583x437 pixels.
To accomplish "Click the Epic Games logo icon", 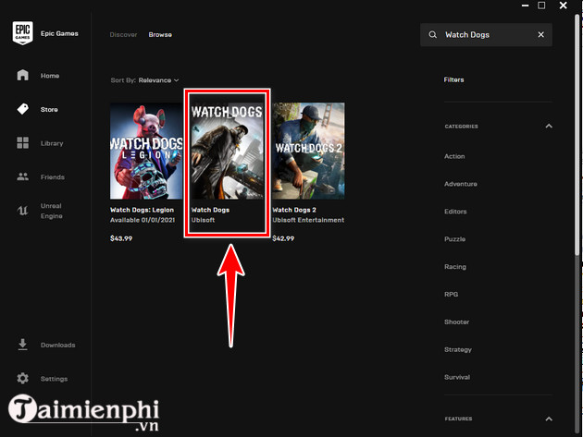I will 23,32.
